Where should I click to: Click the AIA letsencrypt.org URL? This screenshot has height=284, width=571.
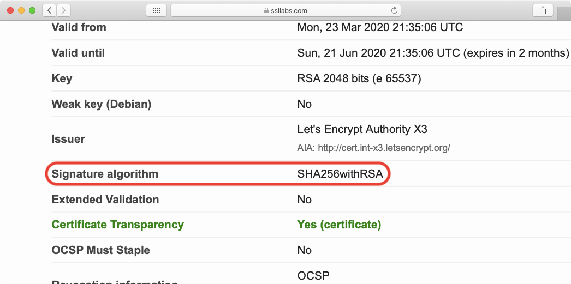[373, 148]
